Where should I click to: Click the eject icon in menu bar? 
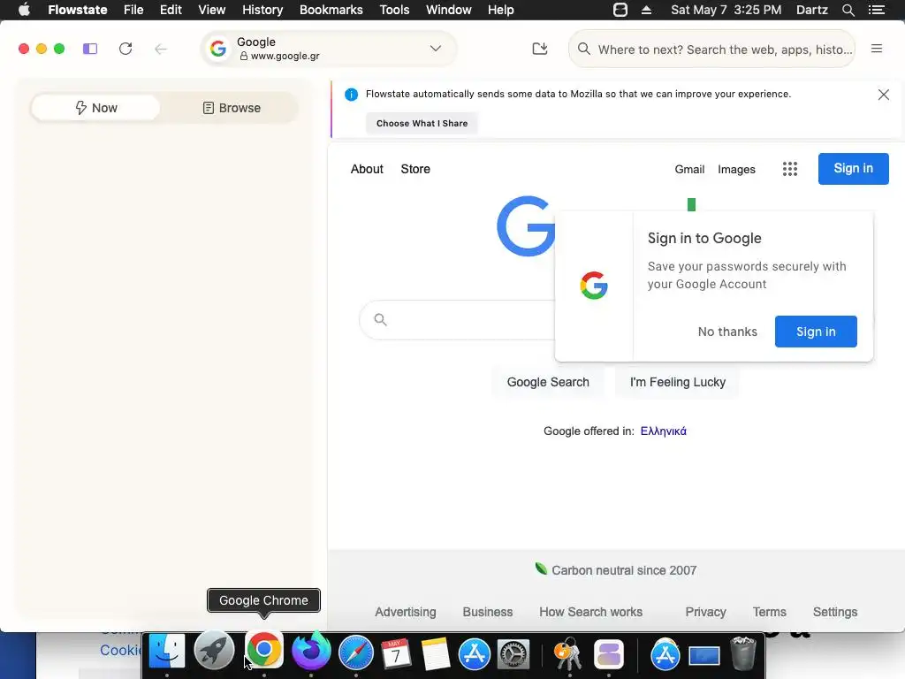click(x=646, y=10)
